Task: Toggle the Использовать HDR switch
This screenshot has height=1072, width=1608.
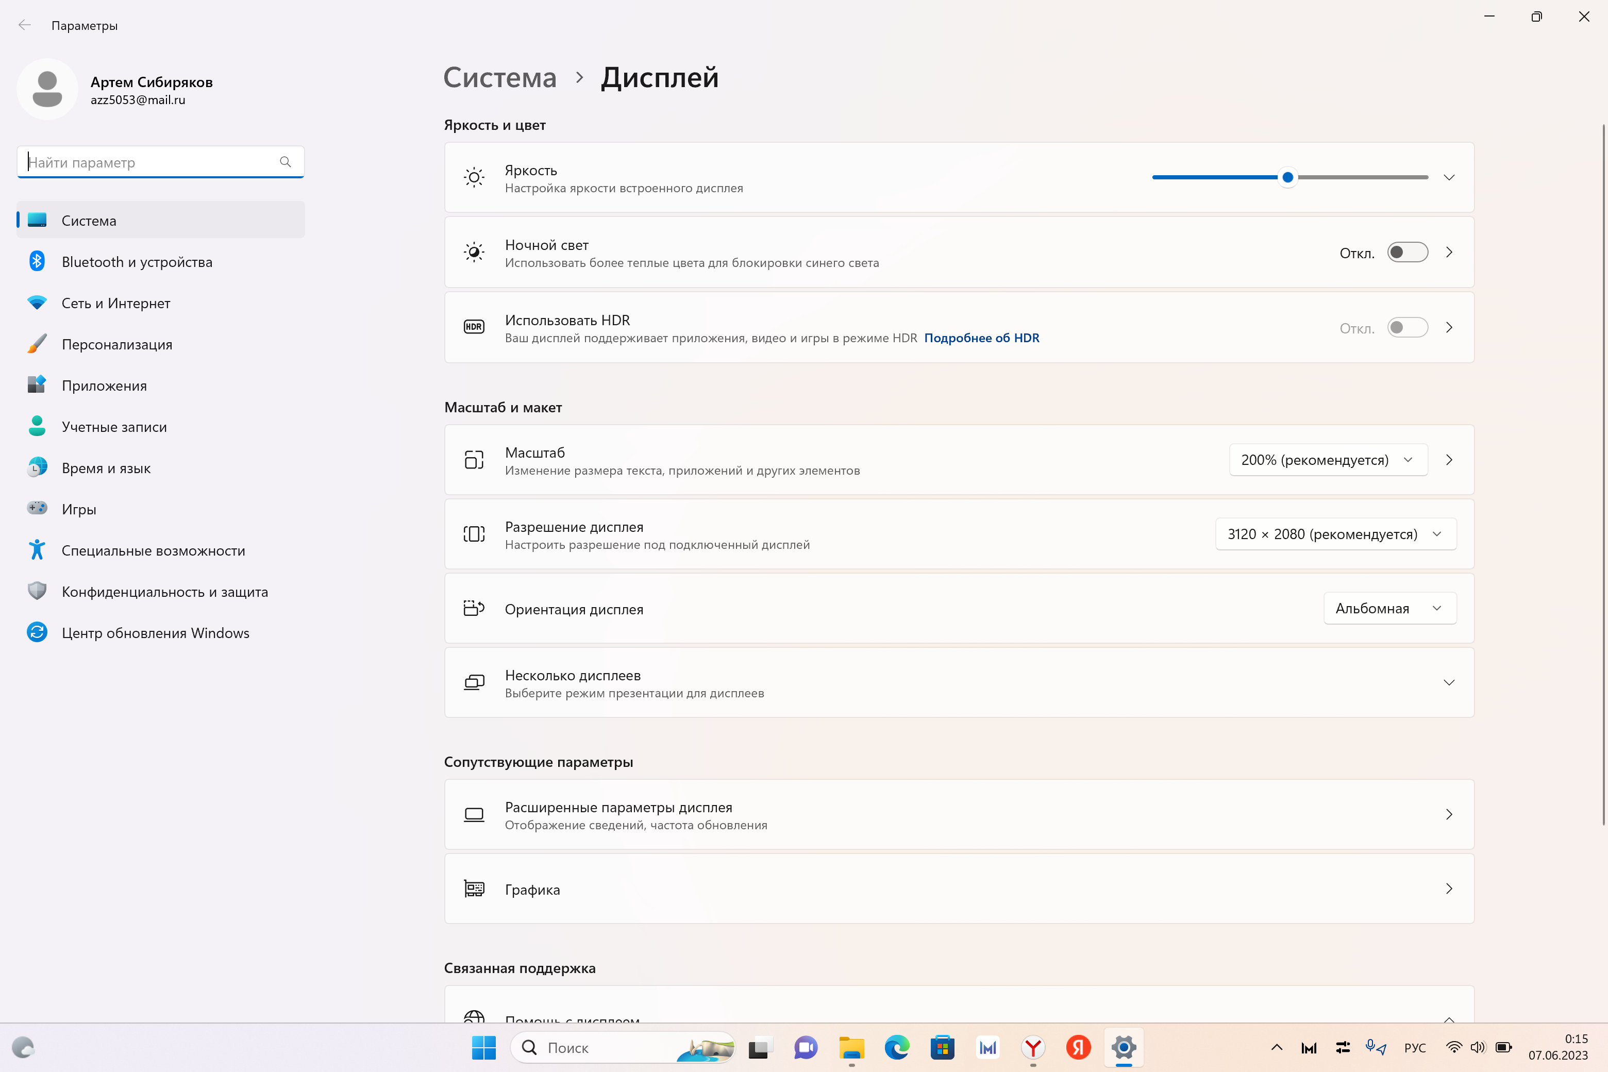Action: 1407,327
